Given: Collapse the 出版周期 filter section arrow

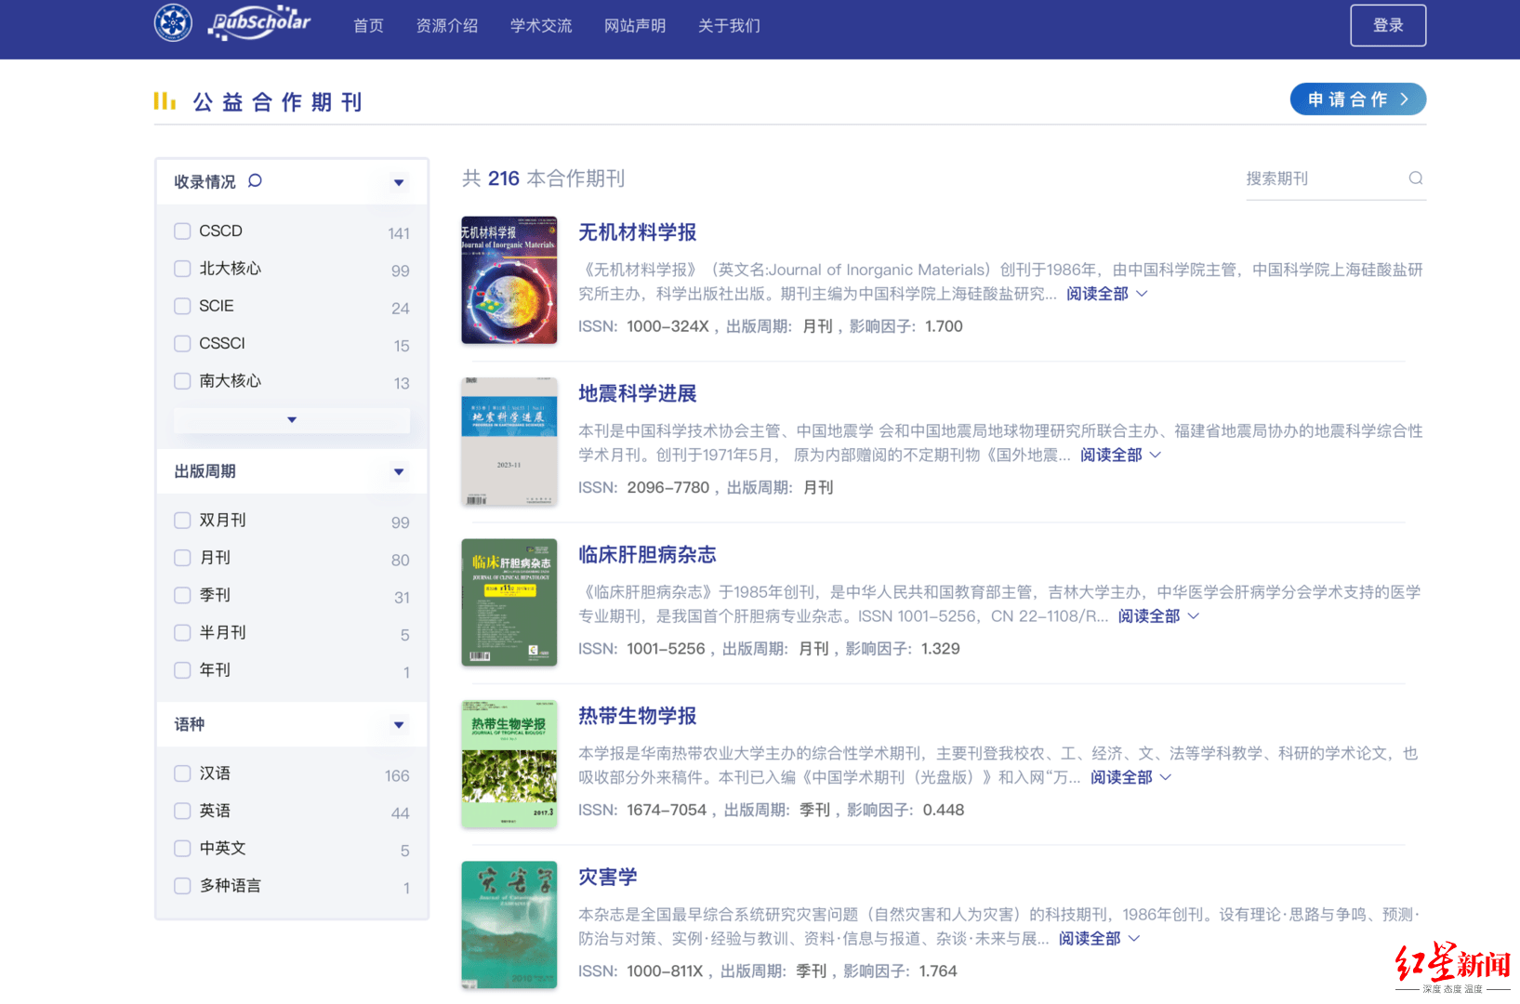Looking at the screenshot, I should [399, 471].
